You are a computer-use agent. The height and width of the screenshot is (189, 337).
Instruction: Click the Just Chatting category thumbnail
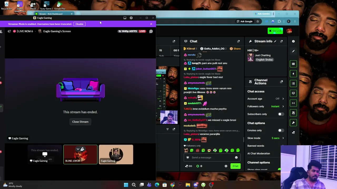250,57
